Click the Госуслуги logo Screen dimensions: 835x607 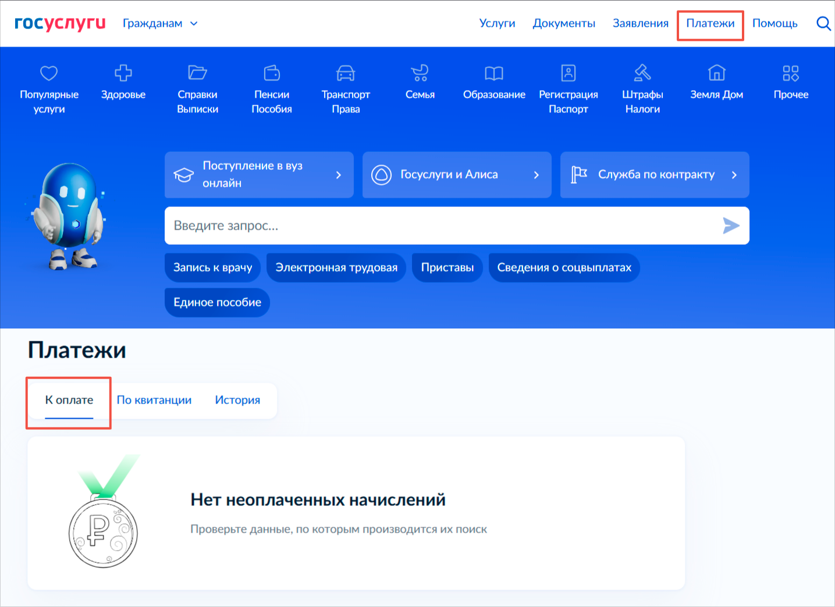pos(60,23)
